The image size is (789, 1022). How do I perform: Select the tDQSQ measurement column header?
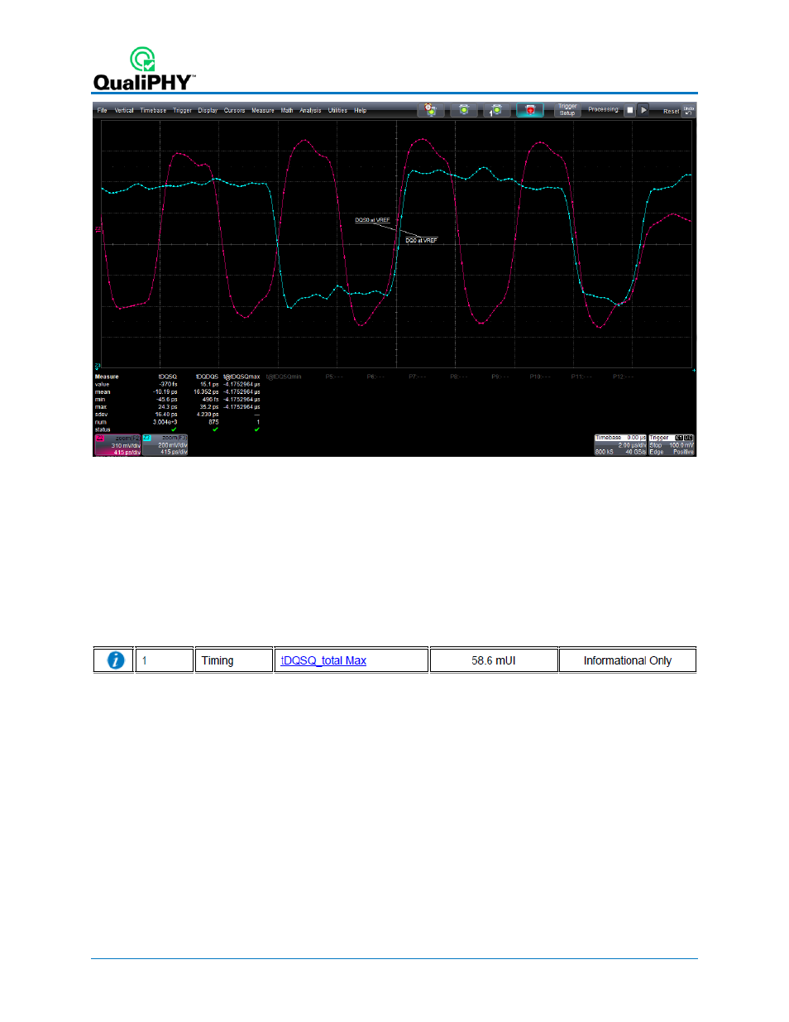[x=168, y=377]
